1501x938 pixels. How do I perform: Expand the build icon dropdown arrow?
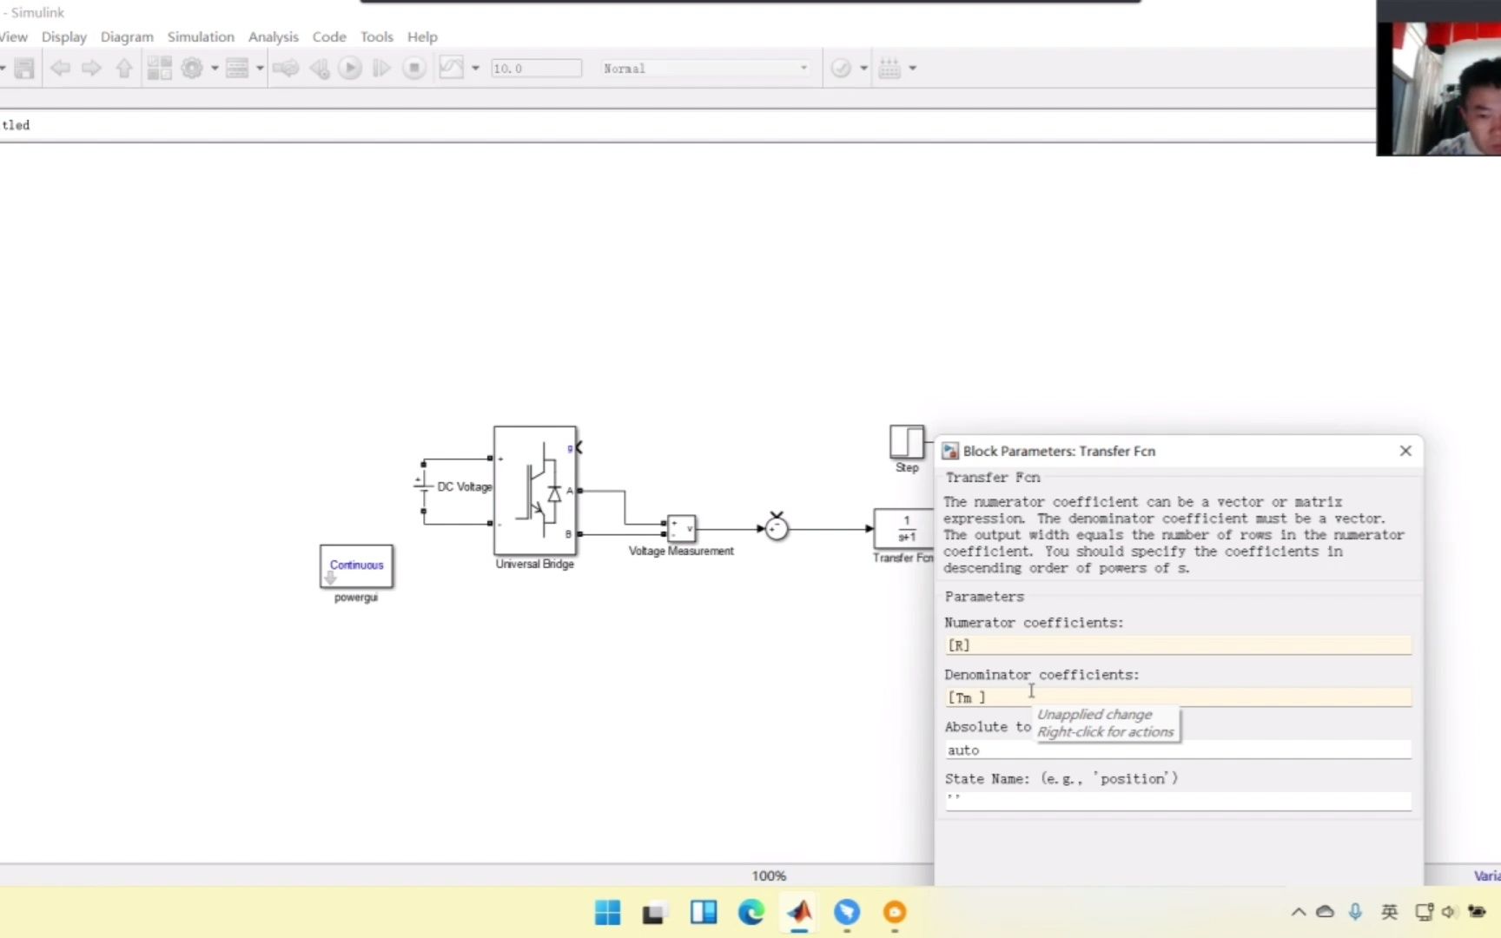point(912,68)
